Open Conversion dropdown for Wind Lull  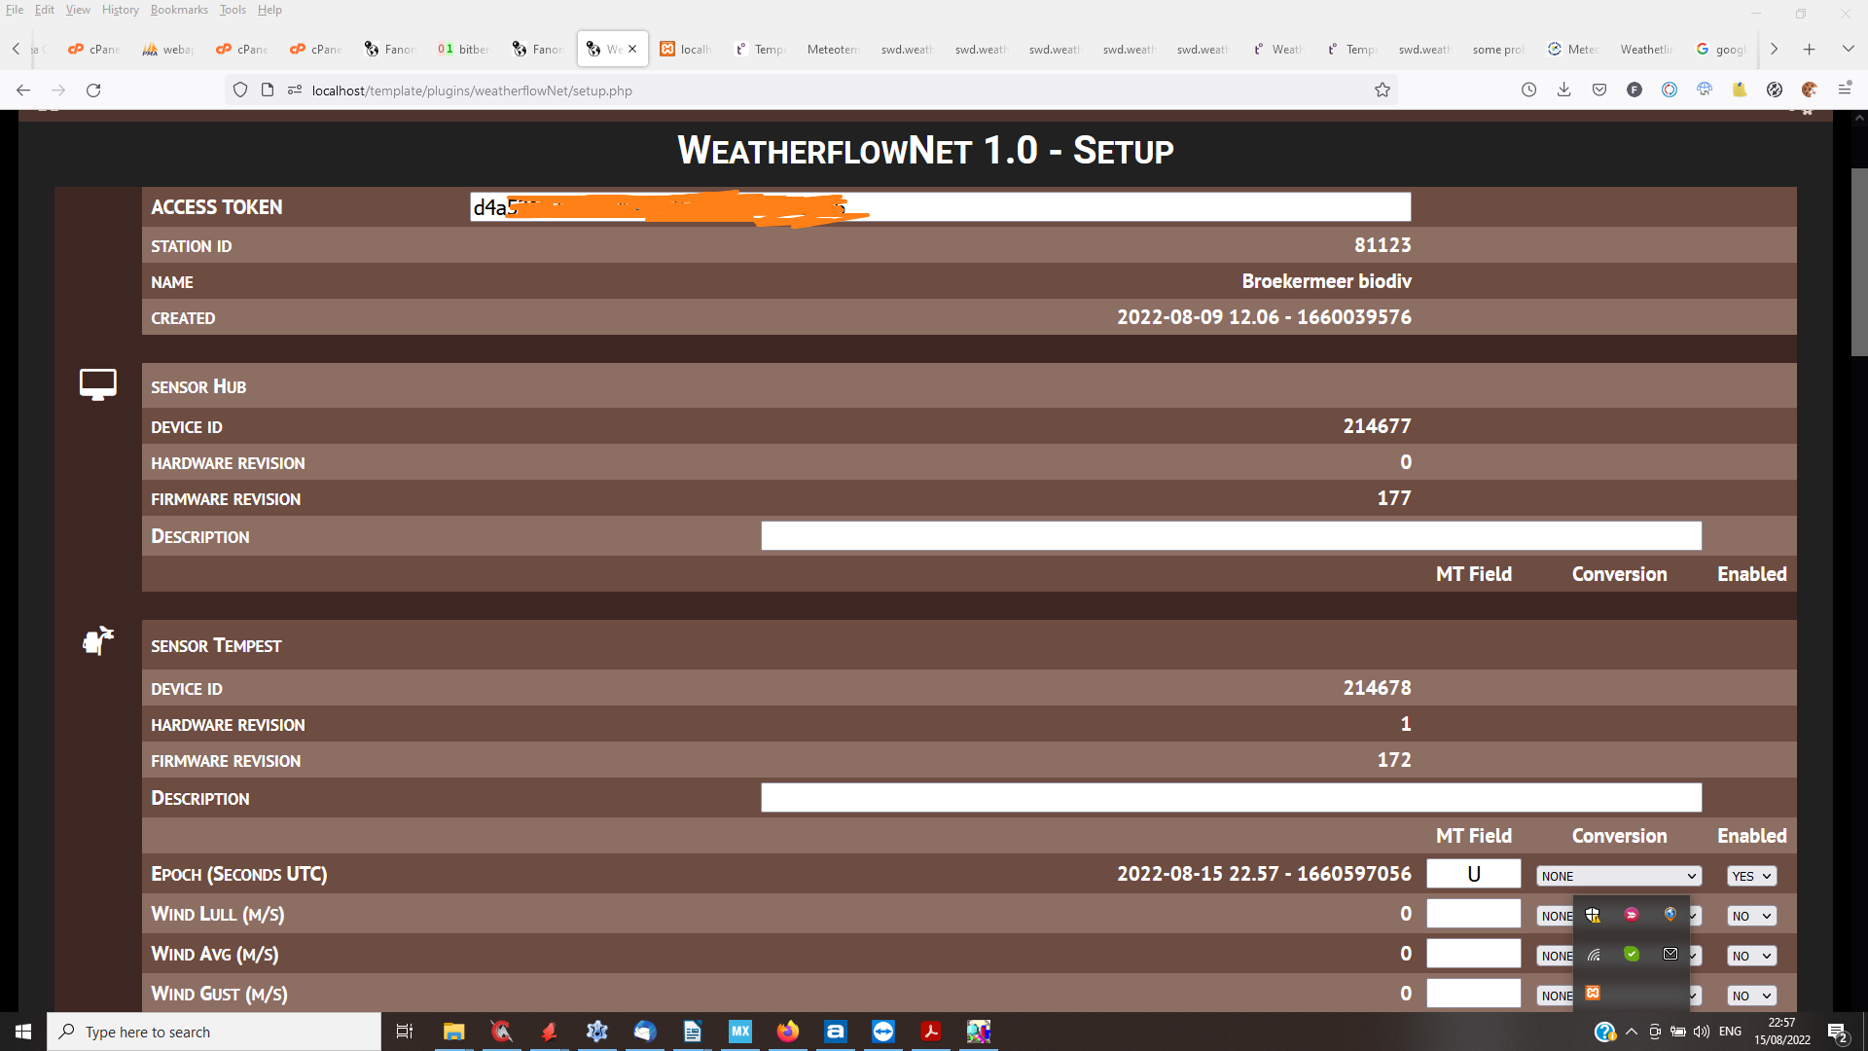[x=1555, y=916]
